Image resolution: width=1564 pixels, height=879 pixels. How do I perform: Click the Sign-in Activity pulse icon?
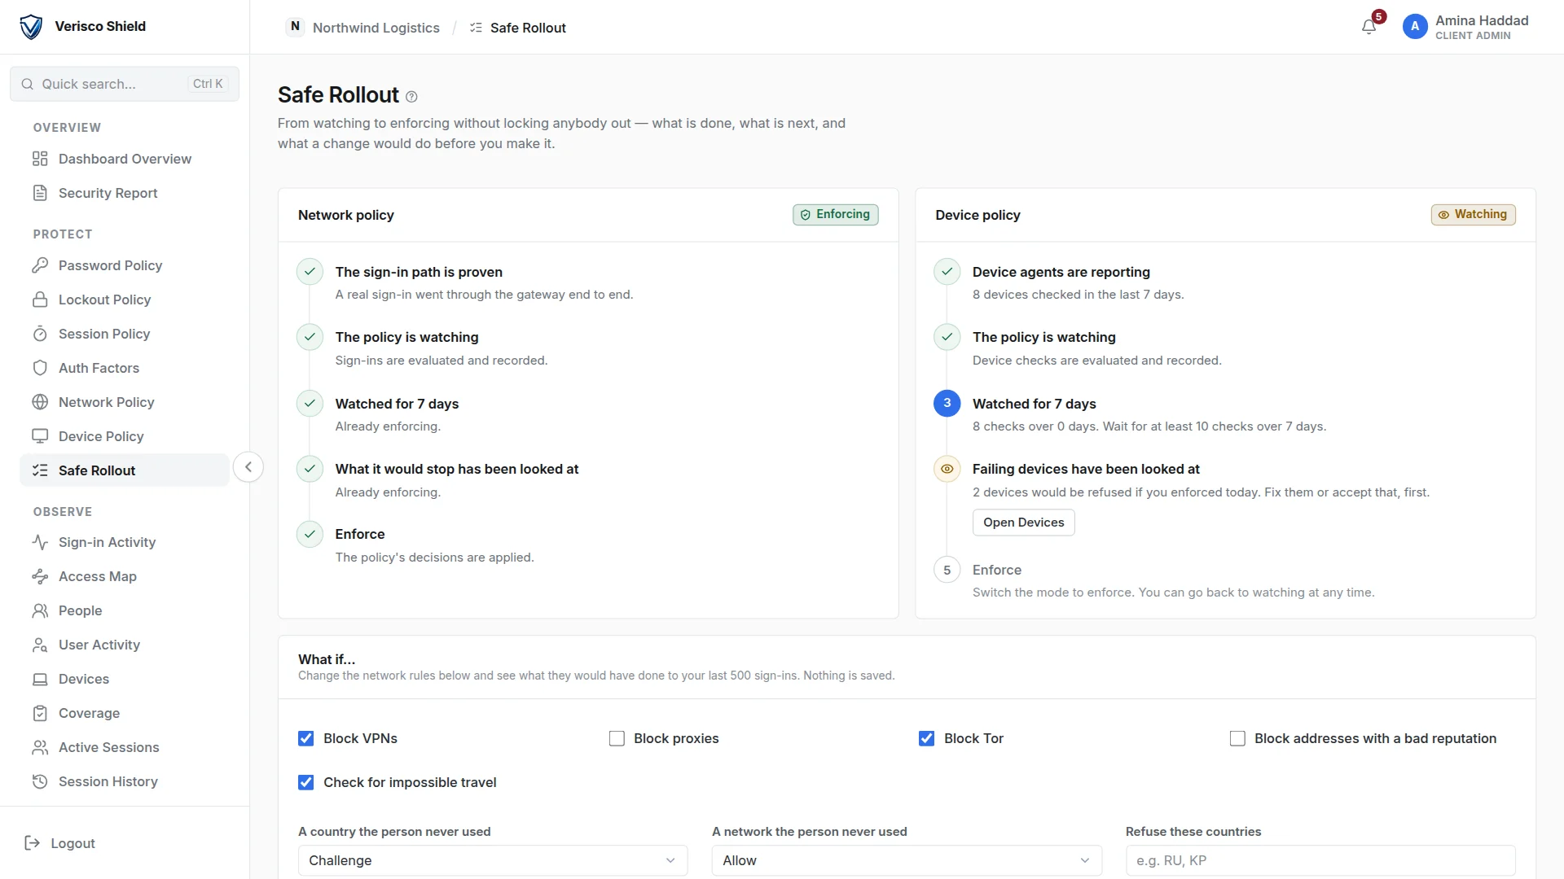coord(40,542)
